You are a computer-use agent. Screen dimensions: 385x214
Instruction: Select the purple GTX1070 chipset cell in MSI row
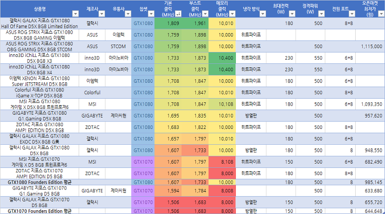click(143, 162)
